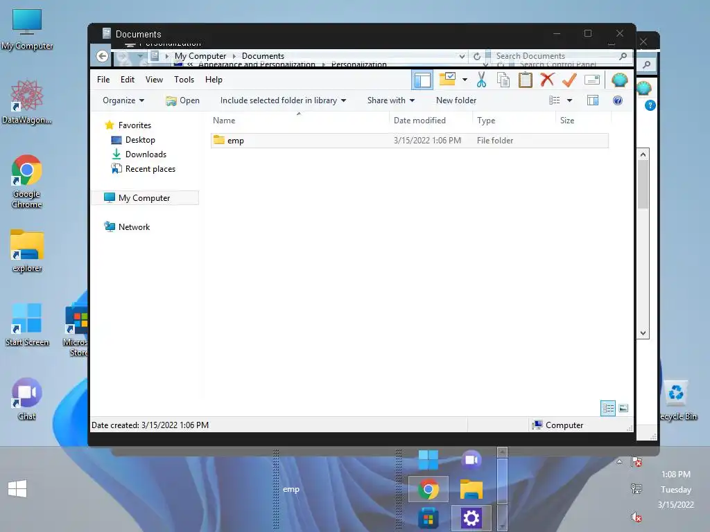The width and height of the screenshot is (710, 532).
Task: Expand Include selected folder in library
Action: coord(283,100)
